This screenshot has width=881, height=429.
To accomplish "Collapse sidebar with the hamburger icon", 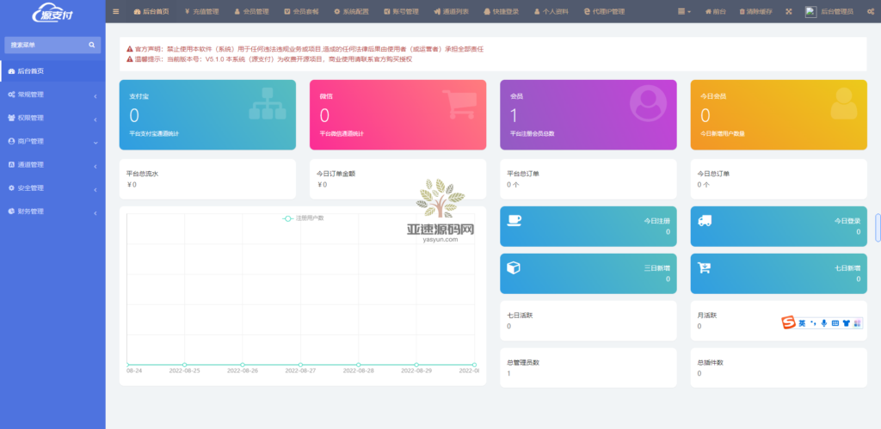I will point(116,11).
